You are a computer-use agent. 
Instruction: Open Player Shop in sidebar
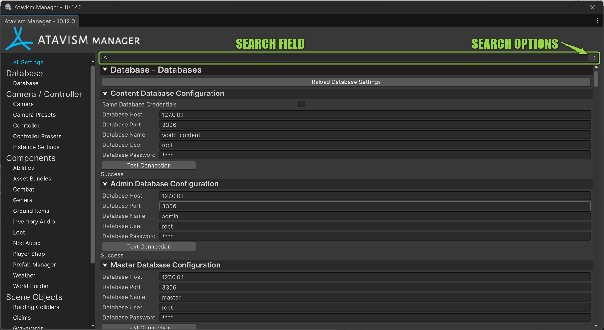tap(29, 254)
